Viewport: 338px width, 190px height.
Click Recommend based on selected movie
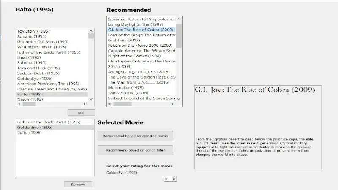click(x=135, y=136)
